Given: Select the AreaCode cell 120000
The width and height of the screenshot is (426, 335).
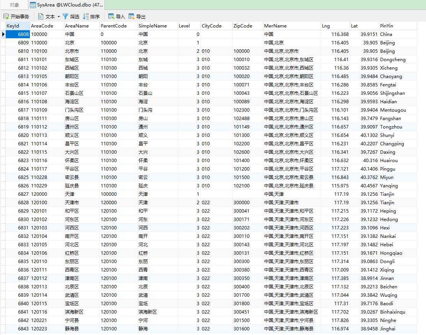Looking at the screenshot, I should pyautogui.click(x=47, y=194).
